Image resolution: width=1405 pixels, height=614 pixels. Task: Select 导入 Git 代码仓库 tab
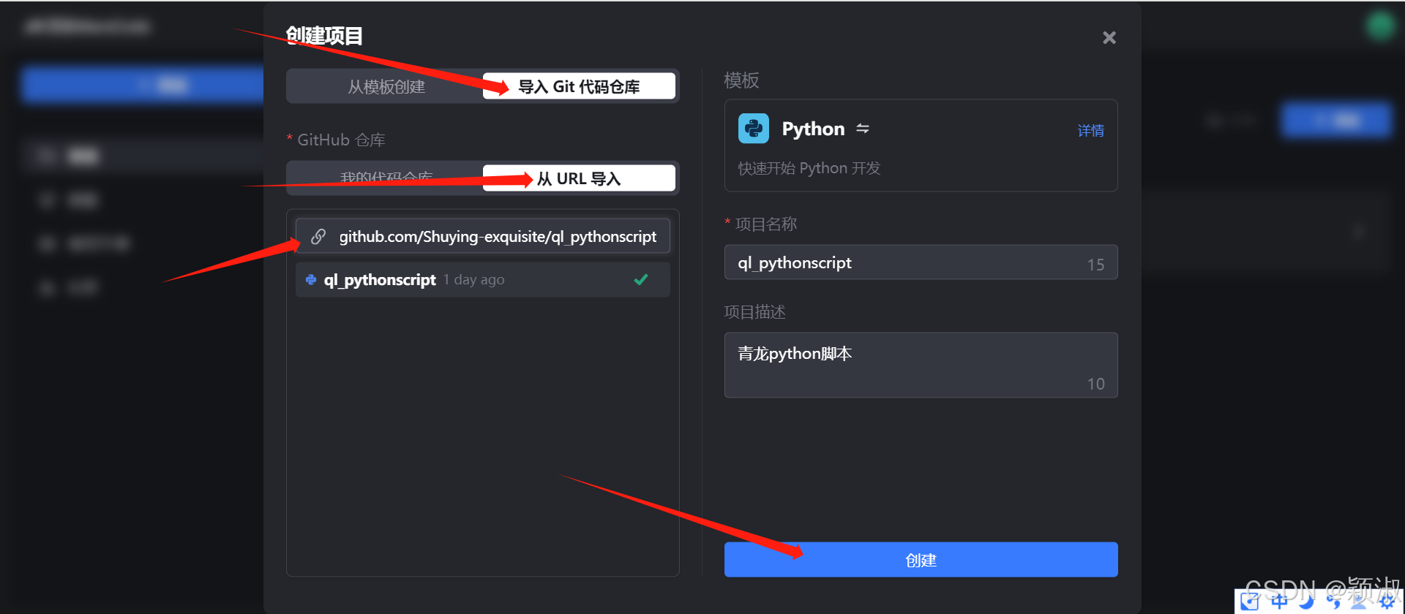click(579, 87)
